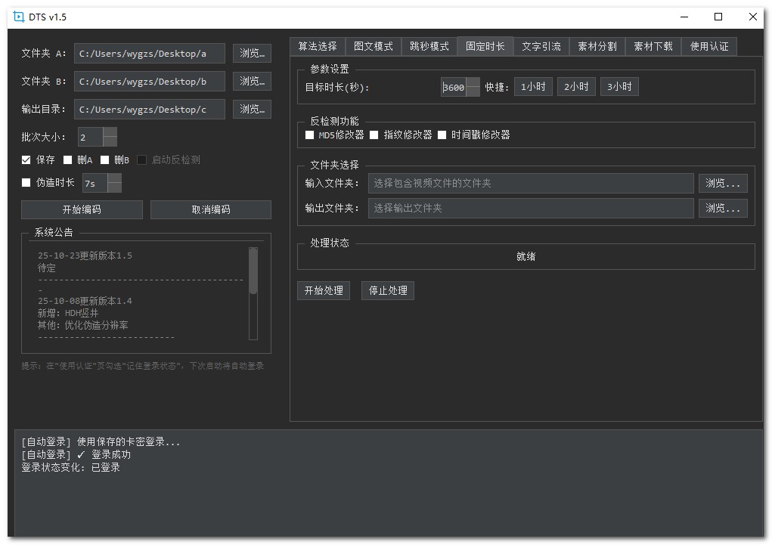Uncheck the 保存 checkbox
Viewport: 772px width, 545px height.
[x=25, y=159]
